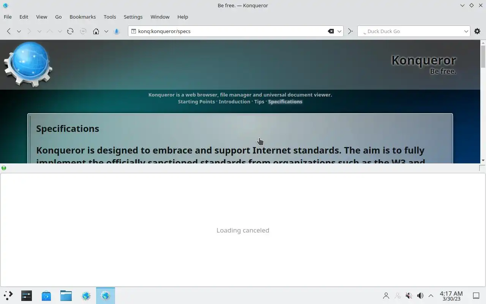Open the Edit menu

[24, 17]
